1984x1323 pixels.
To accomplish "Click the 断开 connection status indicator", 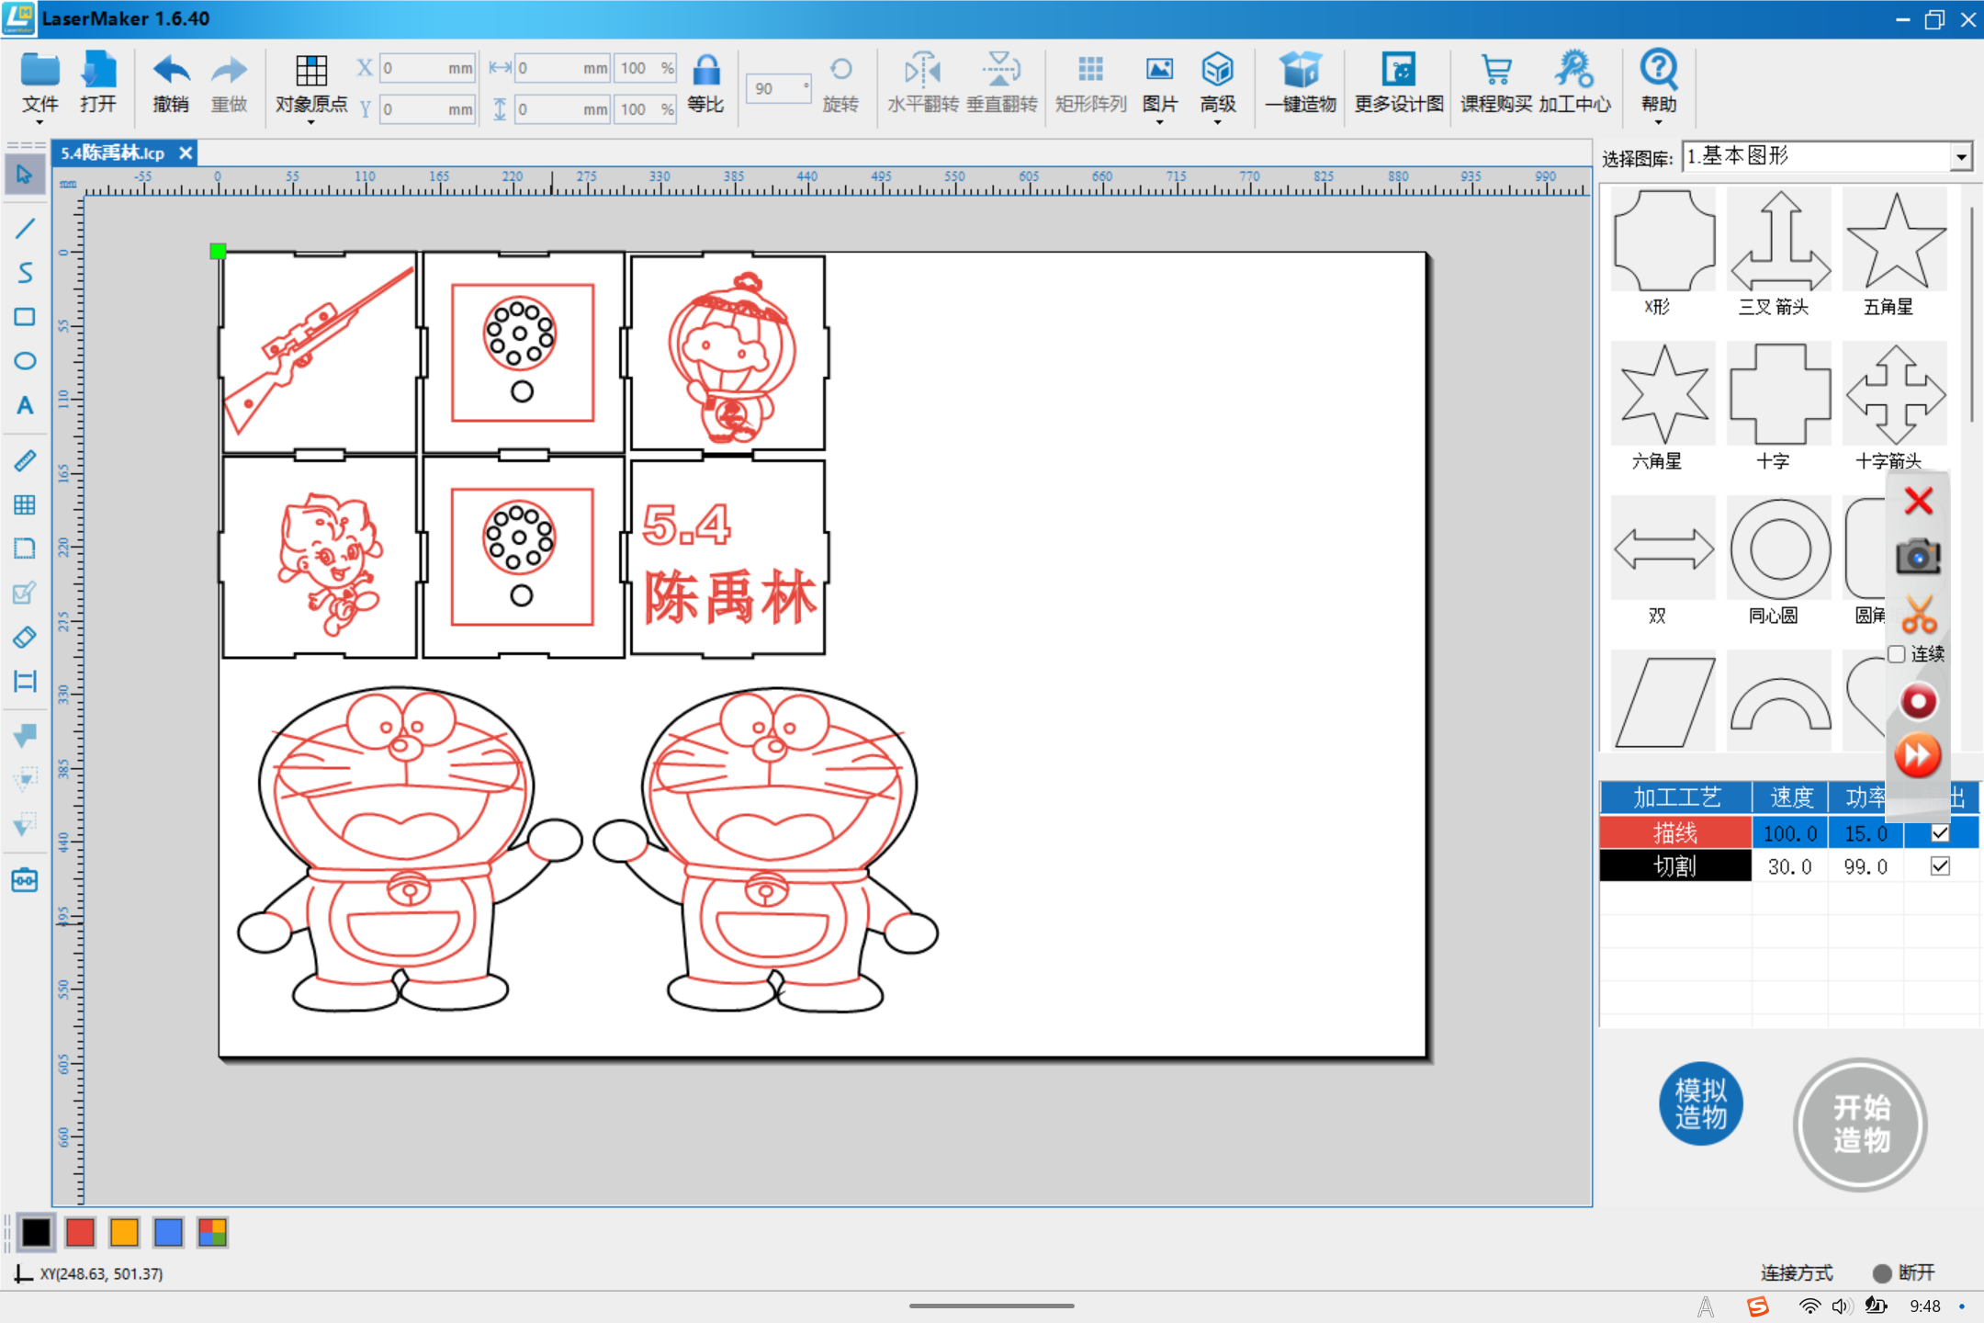I will click(x=1905, y=1272).
